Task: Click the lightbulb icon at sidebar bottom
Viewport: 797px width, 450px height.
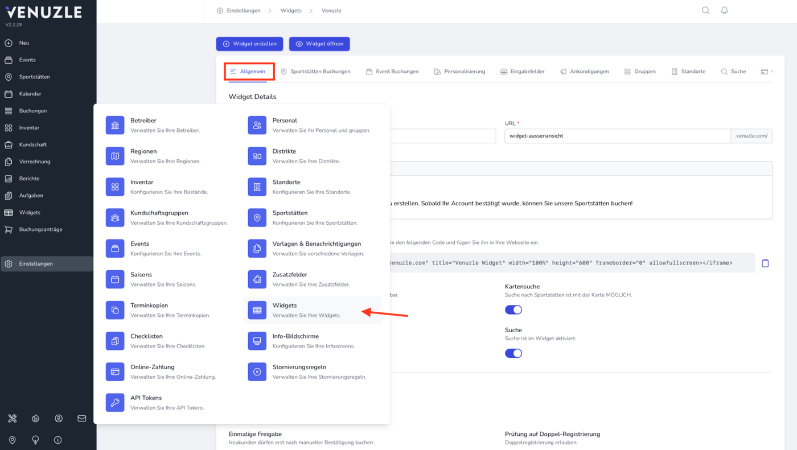Action: (35, 440)
